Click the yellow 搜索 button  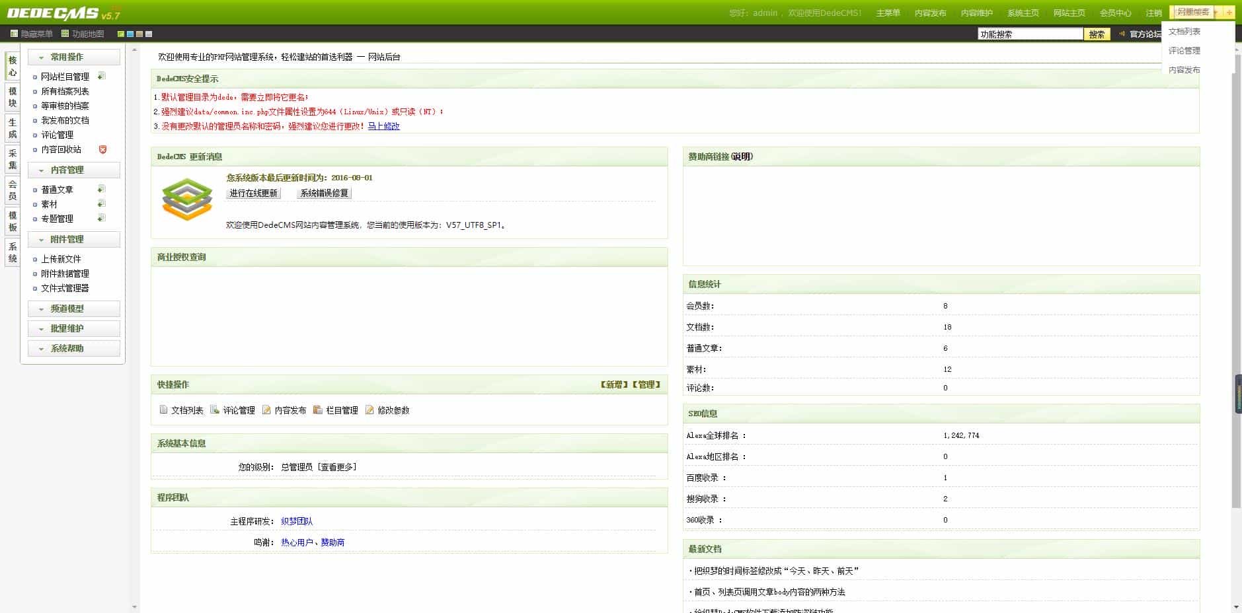1097,34
